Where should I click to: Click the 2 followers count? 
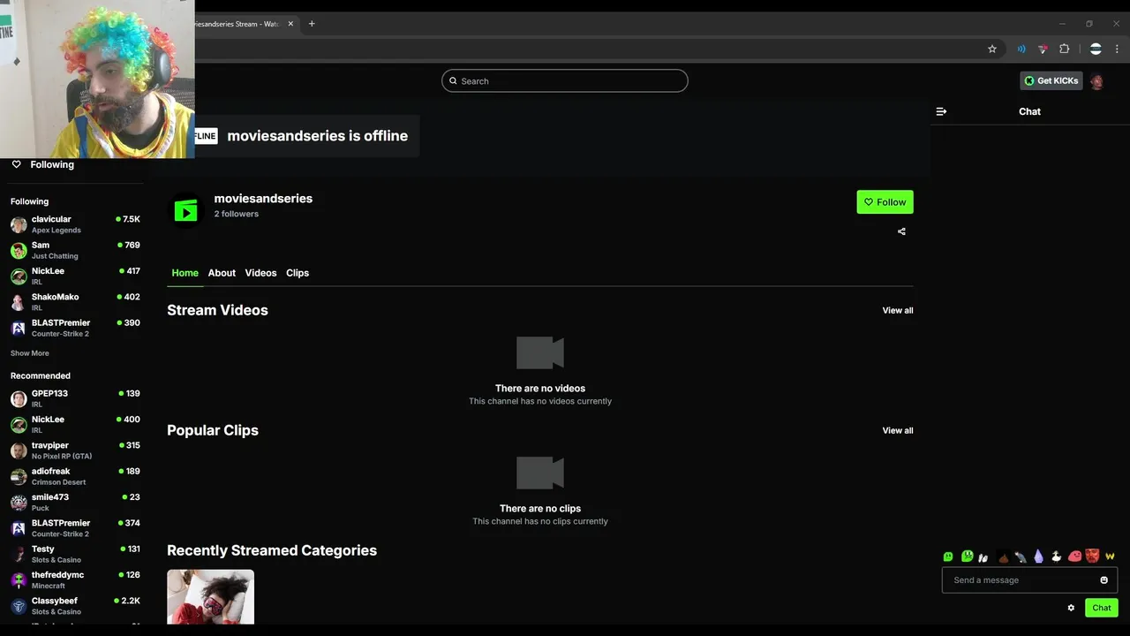click(x=237, y=214)
